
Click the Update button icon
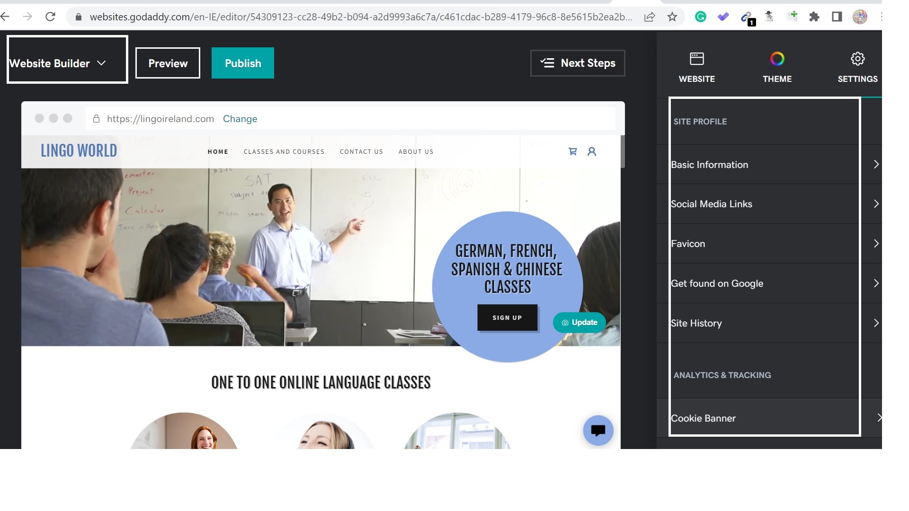(564, 323)
